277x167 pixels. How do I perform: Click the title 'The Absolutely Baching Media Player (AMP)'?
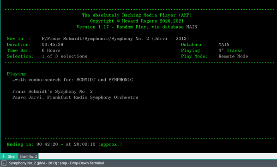137,15
